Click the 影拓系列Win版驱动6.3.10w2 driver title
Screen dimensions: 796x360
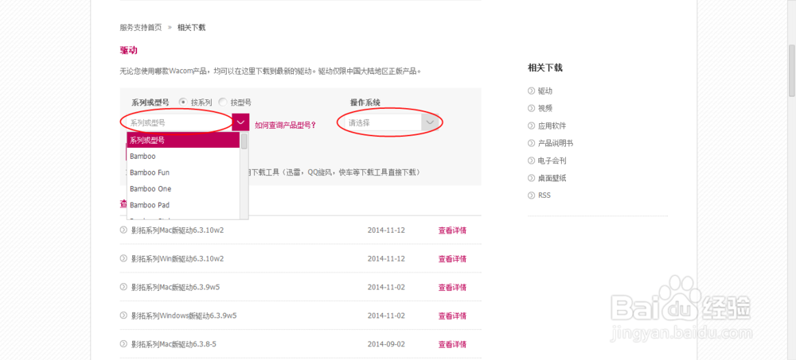[178, 258]
